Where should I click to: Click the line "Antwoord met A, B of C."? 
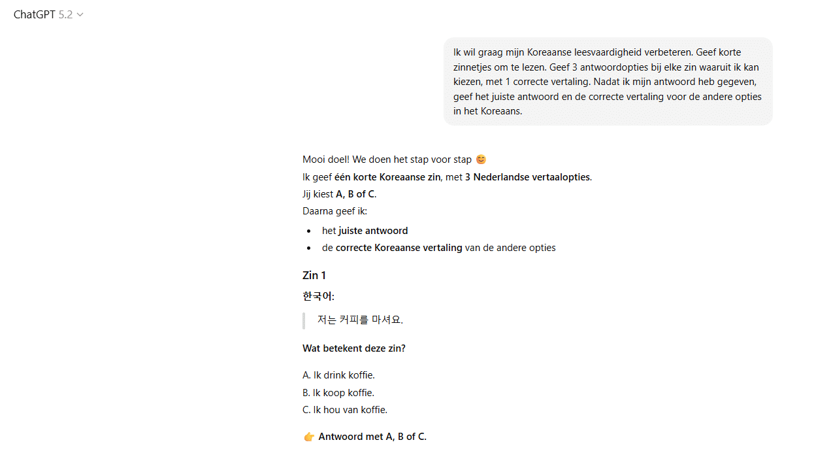pos(372,436)
